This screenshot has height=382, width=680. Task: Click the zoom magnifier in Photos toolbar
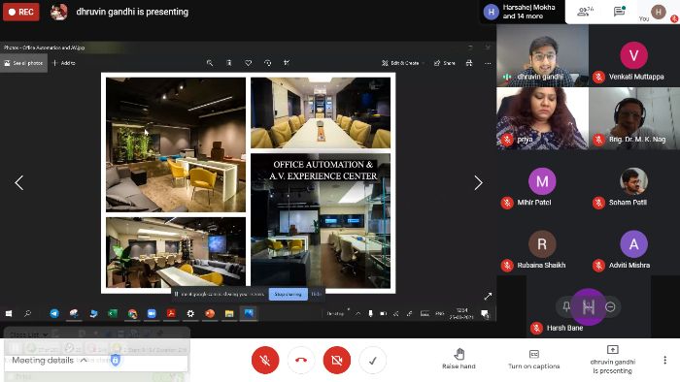210,63
